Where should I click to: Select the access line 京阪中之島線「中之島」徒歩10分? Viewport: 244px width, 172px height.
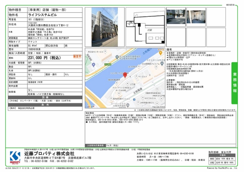tap(45, 32)
